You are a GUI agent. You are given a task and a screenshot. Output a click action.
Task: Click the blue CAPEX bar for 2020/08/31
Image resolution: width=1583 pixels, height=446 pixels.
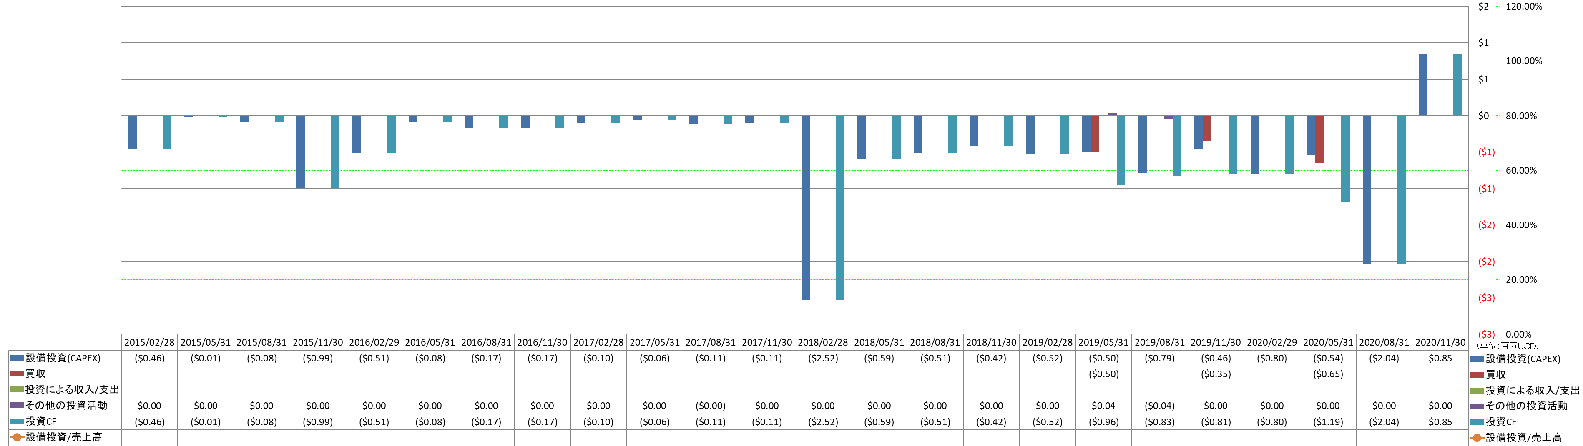pyautogui.click(x=1367, y=189)
